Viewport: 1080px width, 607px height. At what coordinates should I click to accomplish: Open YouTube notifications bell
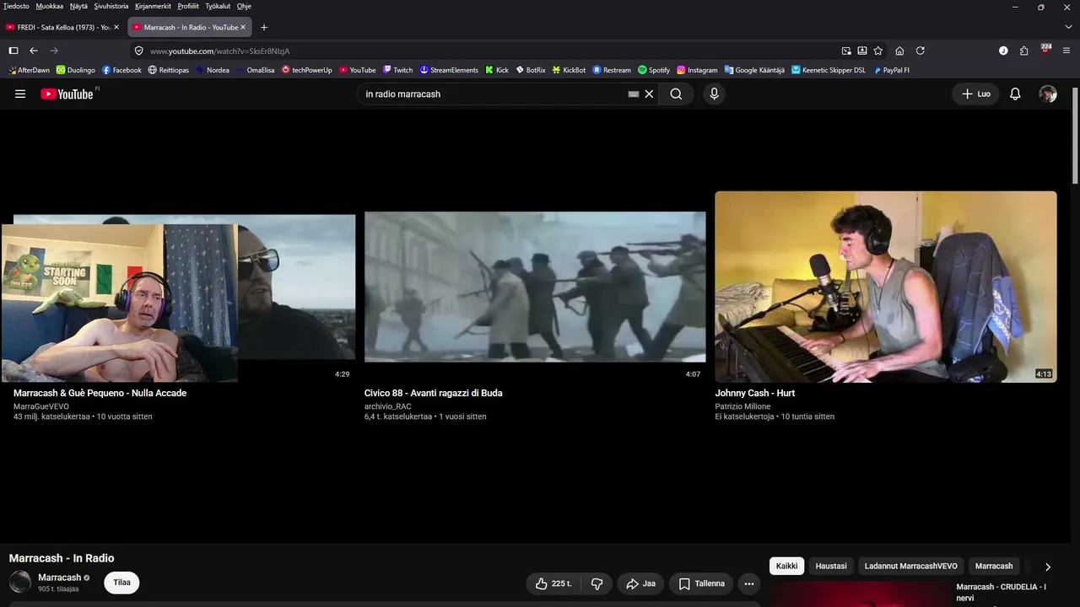point(1015,94)
